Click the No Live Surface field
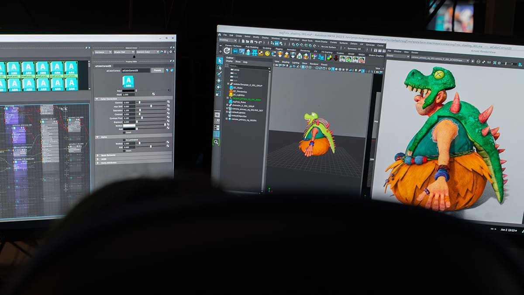This screenshot has width=524, height=295. coord(328,46)
